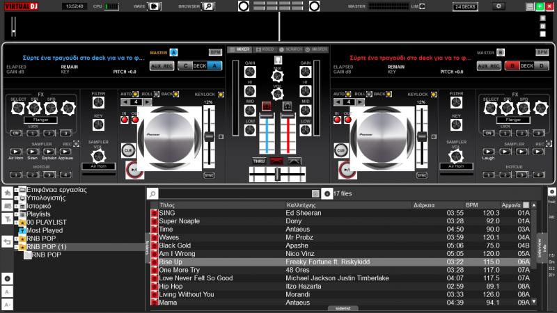Click the right deck BPM button
The image size is (557, 313).
[542, 52]
